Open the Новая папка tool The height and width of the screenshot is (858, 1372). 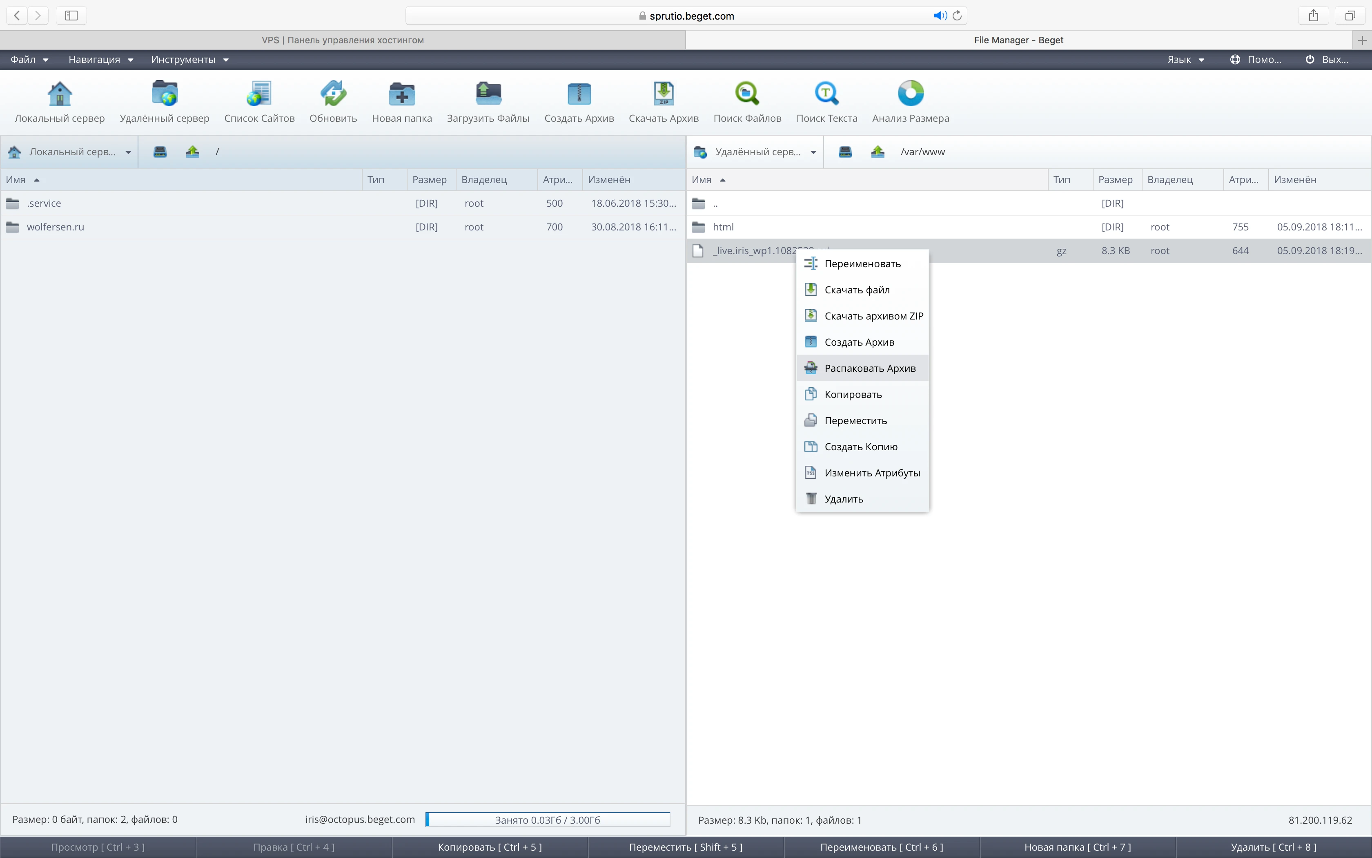tap(401, 94)
